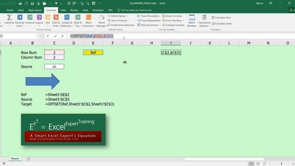This screenshot has width=295, height=166.
Task: Open Recently Used functions
Action: click(x=20, y=21)
